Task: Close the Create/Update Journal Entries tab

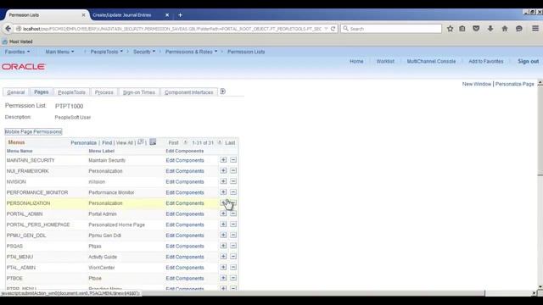Action: pos(167,15)
